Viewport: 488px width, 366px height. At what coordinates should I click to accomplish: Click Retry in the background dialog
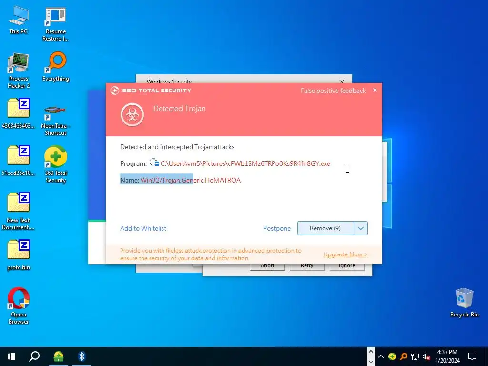point(307,267)
